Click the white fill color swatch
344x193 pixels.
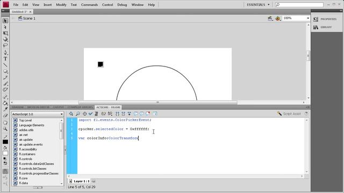click(x=5, y=153)
